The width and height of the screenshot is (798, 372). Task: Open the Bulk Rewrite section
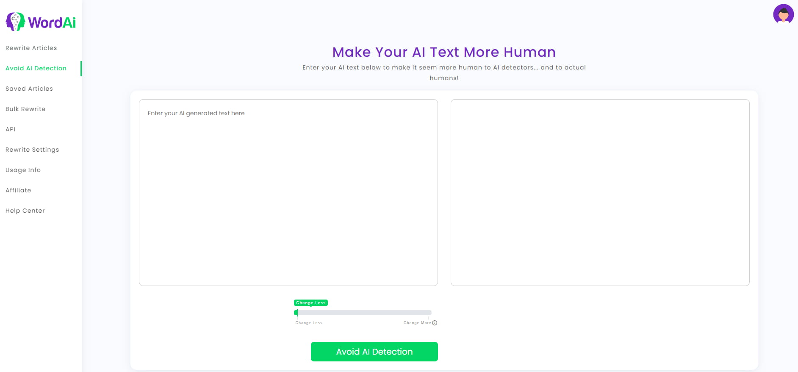25,109
